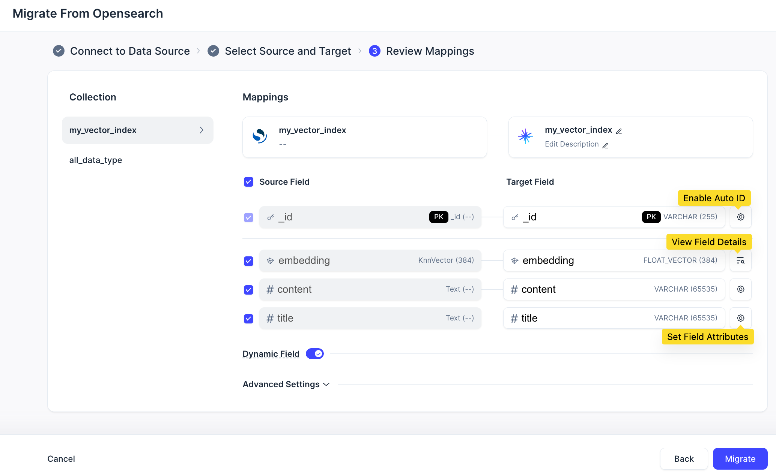
Task: Click pencil icon beside Edit Description
Action: pyautogui.click(x=605, y=145)
